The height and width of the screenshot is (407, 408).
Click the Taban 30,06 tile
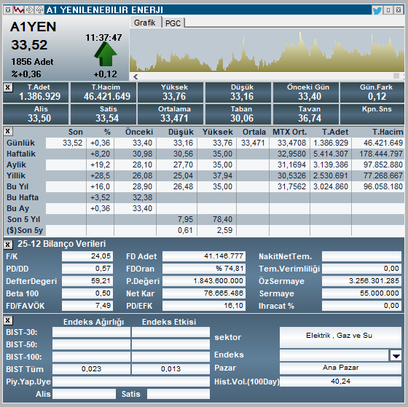click(x=238, y=114)
